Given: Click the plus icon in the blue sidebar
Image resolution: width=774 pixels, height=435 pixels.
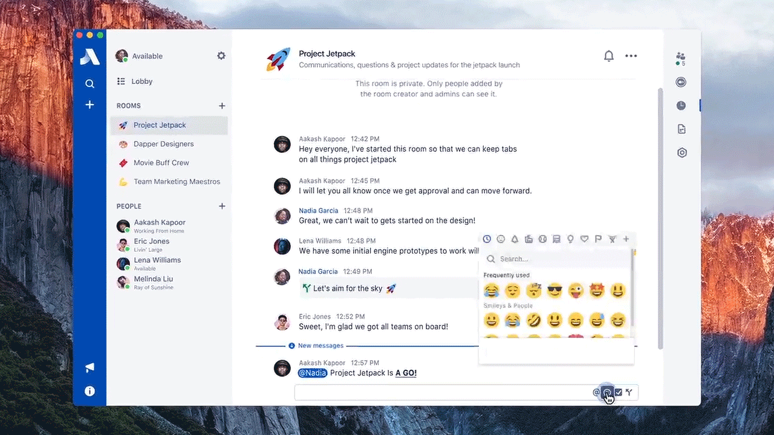Looking at the screenshot, I should click(x=89, y=105).
